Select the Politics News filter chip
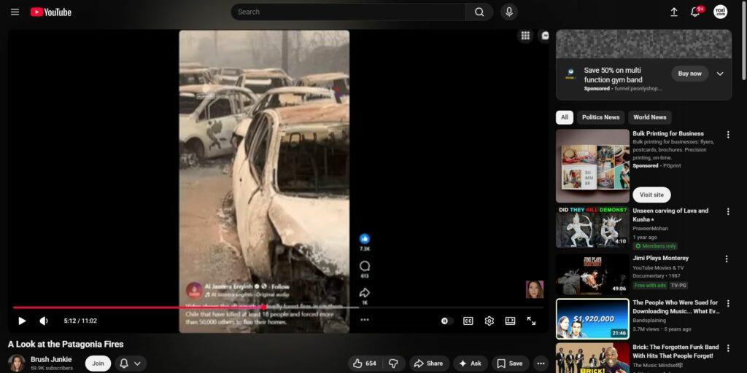The height and width of the screenshot is (373, 747). (x=601, y=117)
